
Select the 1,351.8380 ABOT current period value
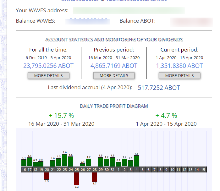pos(179,66)
